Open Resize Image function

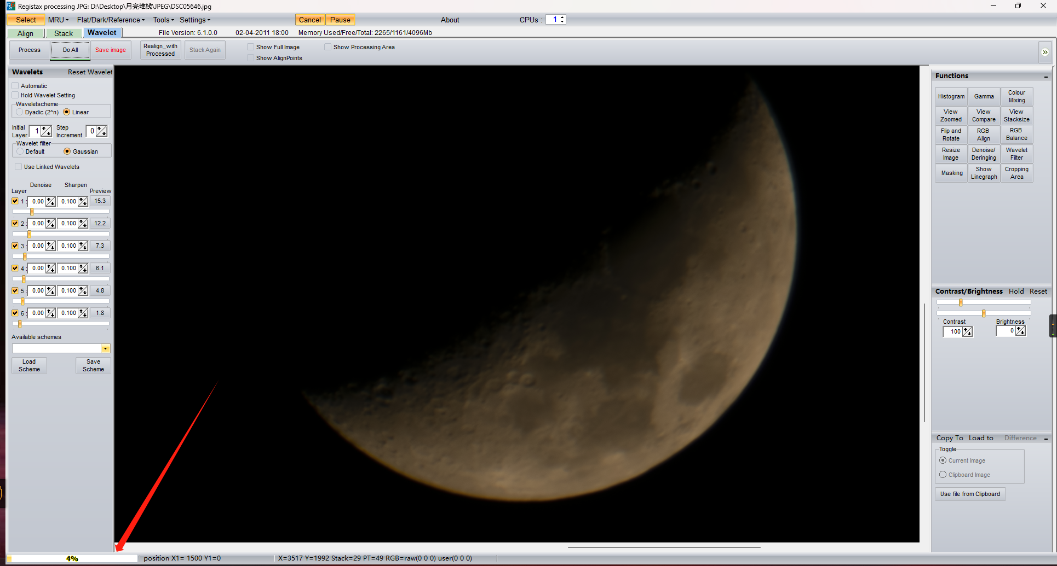(x=951, y=154)
